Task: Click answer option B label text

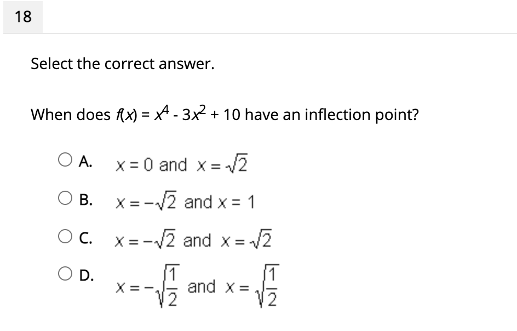Action: click(x=85, y=198)
